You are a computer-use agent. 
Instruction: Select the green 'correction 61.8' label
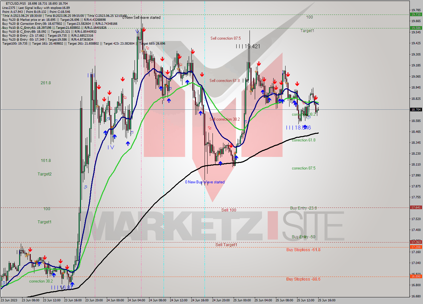tap(304, 140)
